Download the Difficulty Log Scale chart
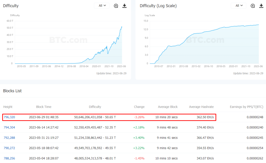Viewport: 266px width, 163px height. click(x=261, y=6)
